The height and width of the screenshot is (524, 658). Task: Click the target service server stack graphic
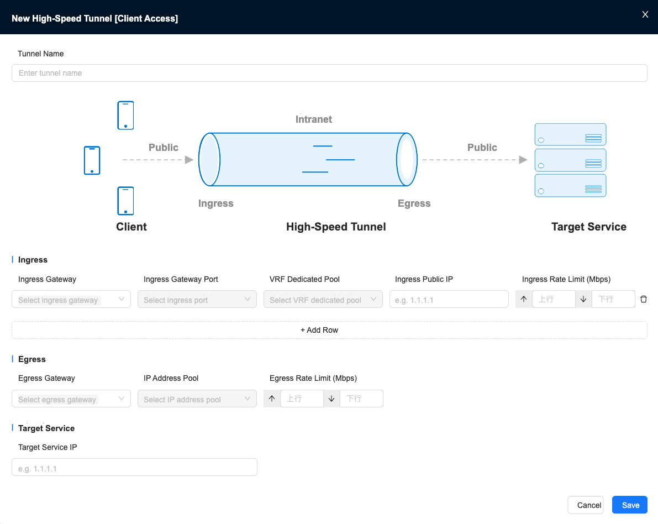pos(570,160)
